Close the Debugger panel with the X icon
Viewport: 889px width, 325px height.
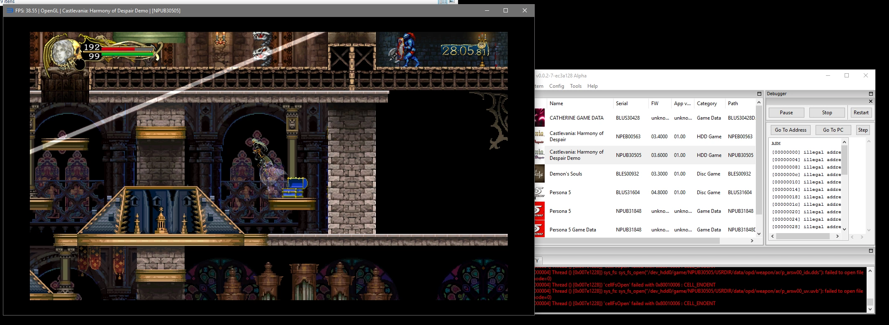click(871, 101)
